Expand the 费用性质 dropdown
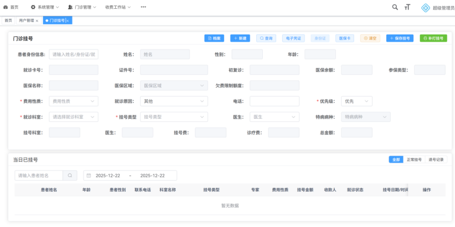 tap(74, 101)
